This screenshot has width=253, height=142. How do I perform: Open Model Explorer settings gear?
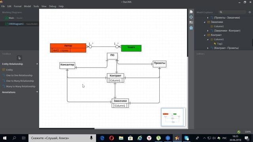249,12
